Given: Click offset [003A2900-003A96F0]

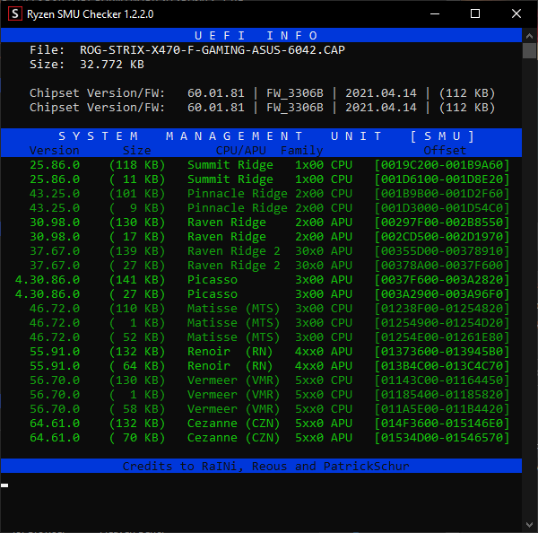Looking at the screenshot, I should (442, 294).
